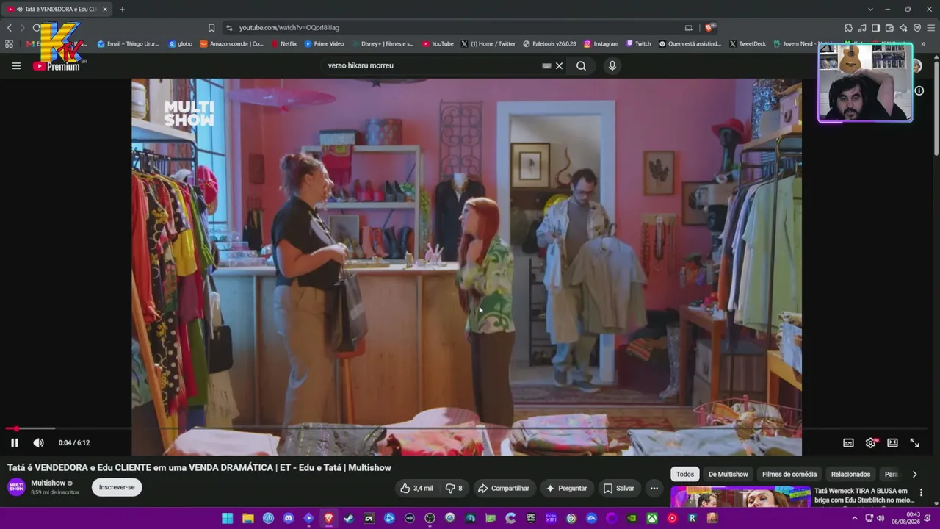Open Discord from the taskbar
The height and width of the screenshot is (529, 940).
point(289,518)
